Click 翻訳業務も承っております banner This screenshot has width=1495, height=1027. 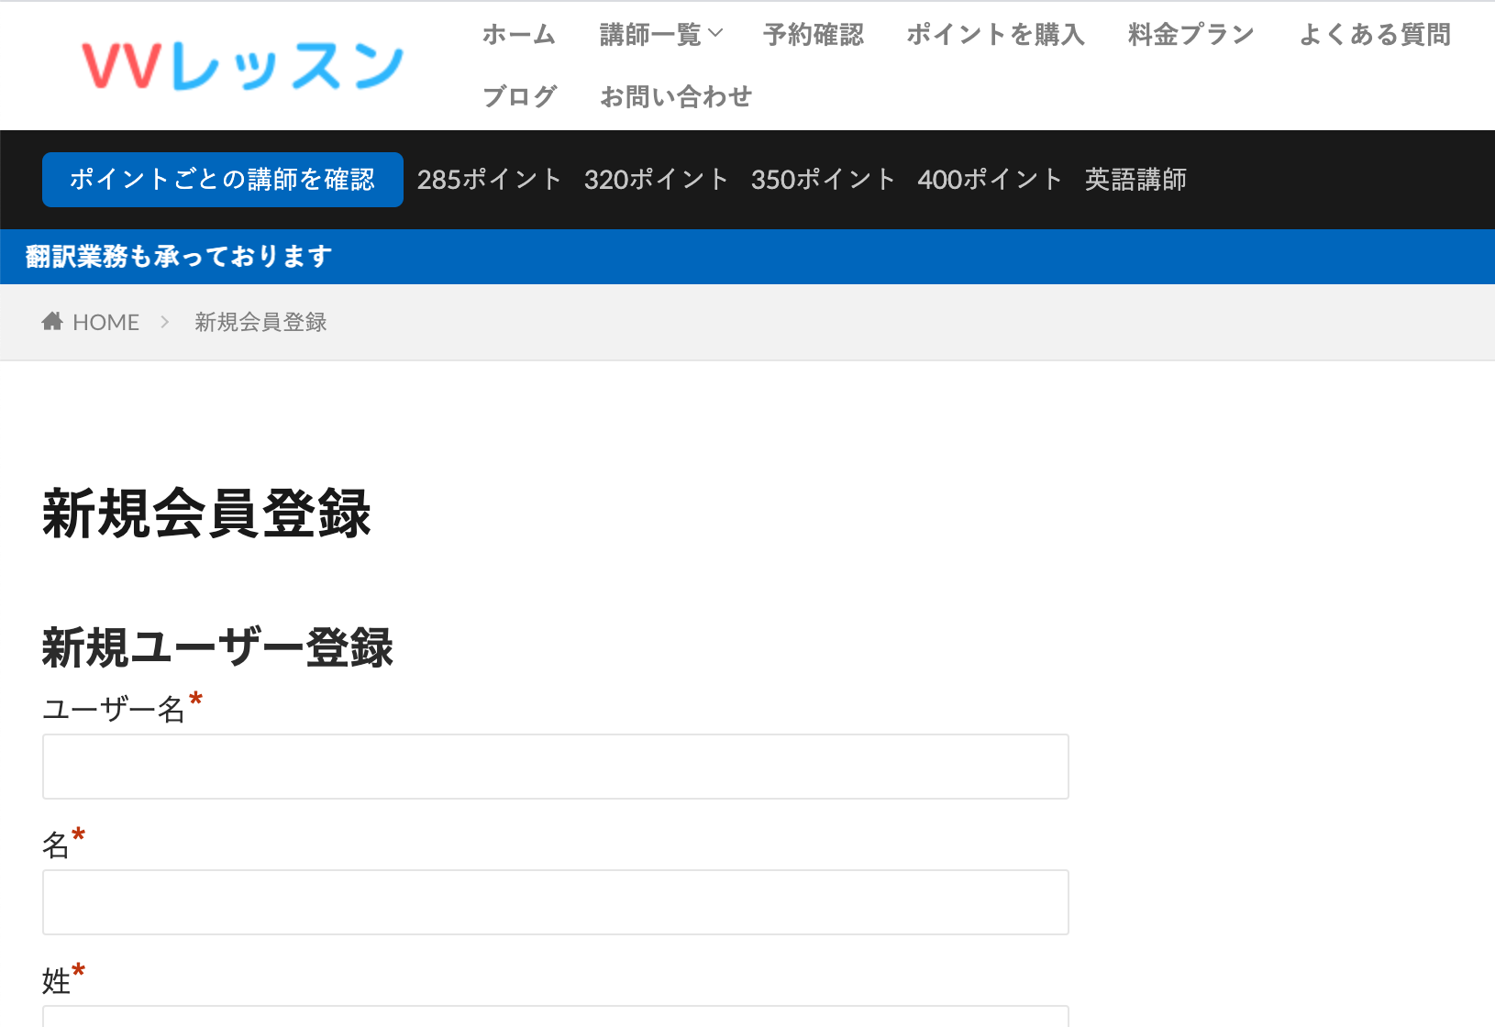click(x=179, y=257)
